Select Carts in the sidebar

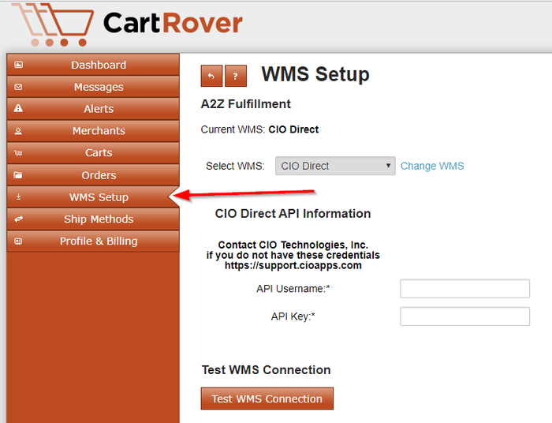pos(93,153)
